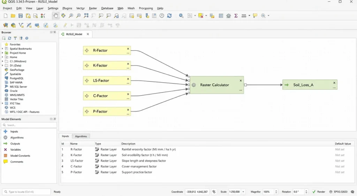This screenshot has height=196, width=357.
Task: Expand the Home tree item
Action: click(x=2, y=57)
